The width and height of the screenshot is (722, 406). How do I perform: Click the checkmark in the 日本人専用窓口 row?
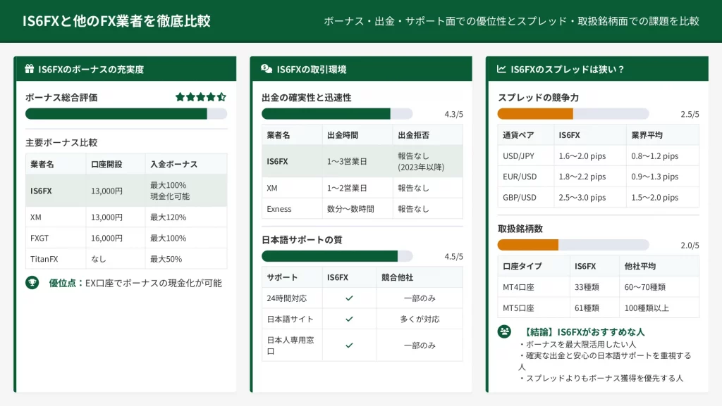coord(349,345)
